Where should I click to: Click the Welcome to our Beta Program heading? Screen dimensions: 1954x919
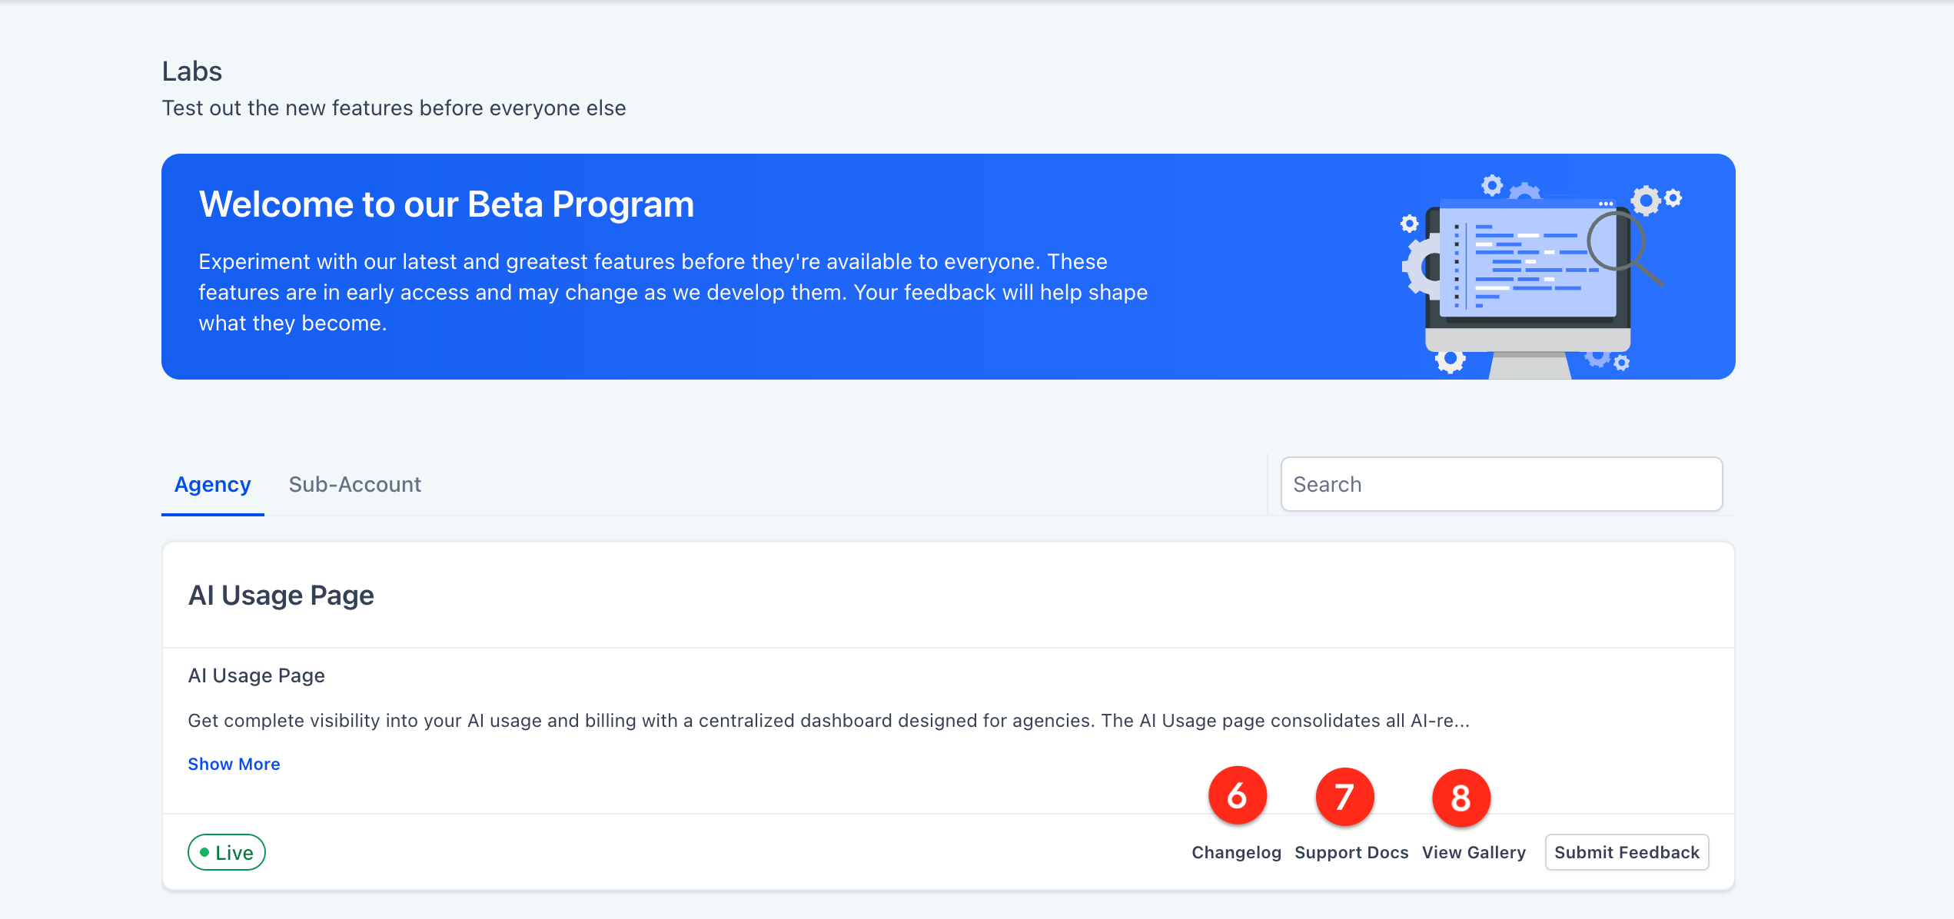pyautogui.click(x=447, y=204)
